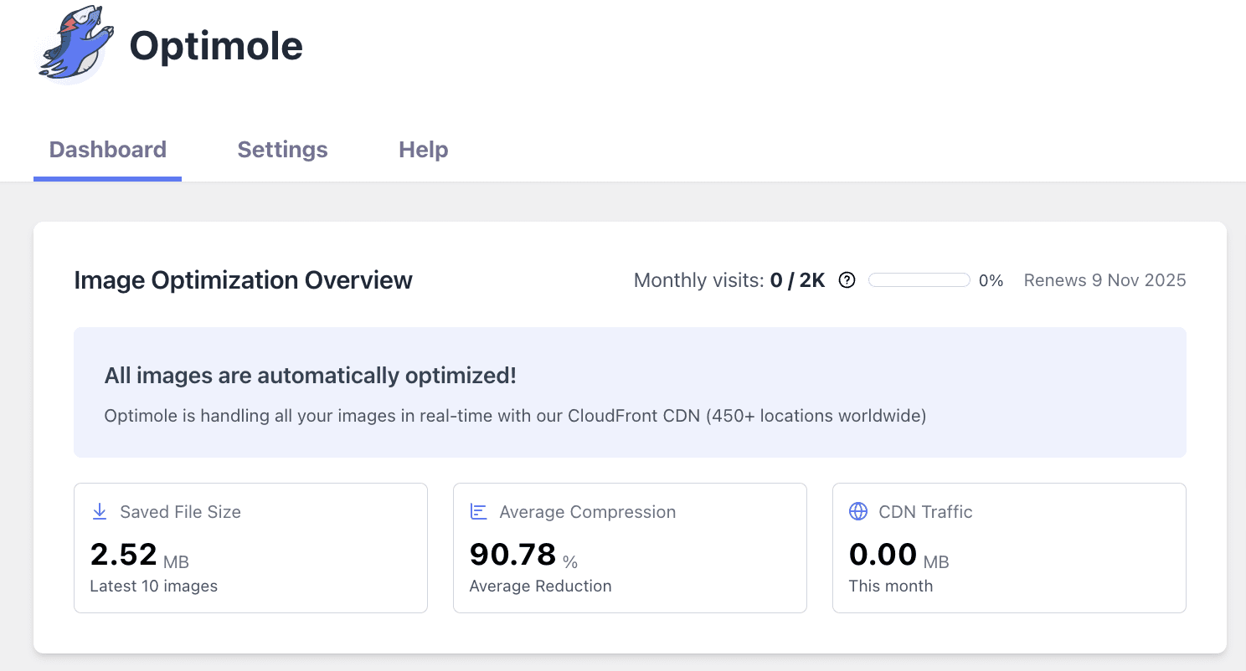Switch to the Dashboard tab

coord(108,150)
